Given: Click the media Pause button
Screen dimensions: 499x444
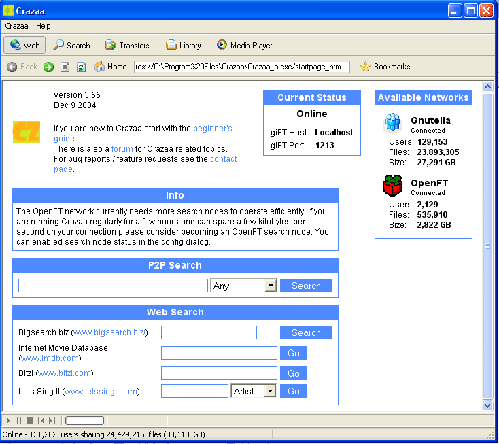Looking at the screenshot, I should [x=19, y=420].
